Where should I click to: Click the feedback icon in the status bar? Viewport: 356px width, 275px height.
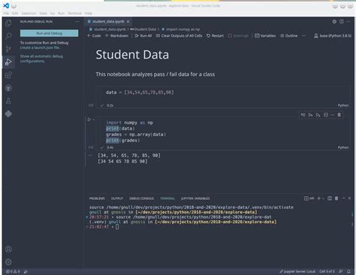[341, 271]
